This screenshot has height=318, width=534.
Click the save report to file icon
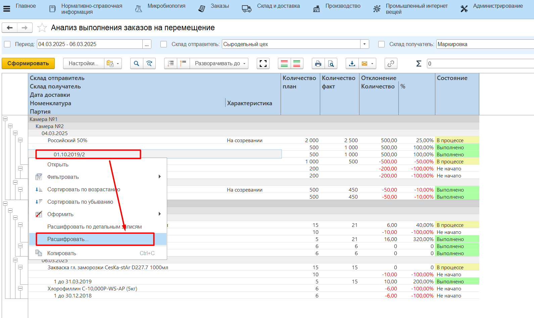tap(352, 64)
